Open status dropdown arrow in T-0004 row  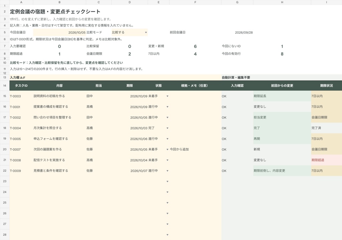pos(167,128)
